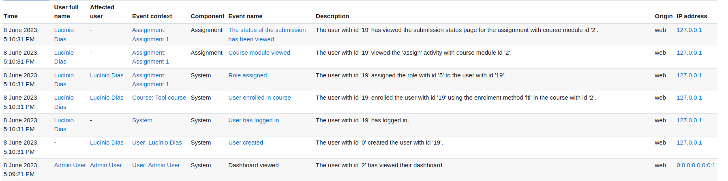The image size is (728, 181).
Task: Click 'User has logged in' event link
Action: click(x=253, y=120)
